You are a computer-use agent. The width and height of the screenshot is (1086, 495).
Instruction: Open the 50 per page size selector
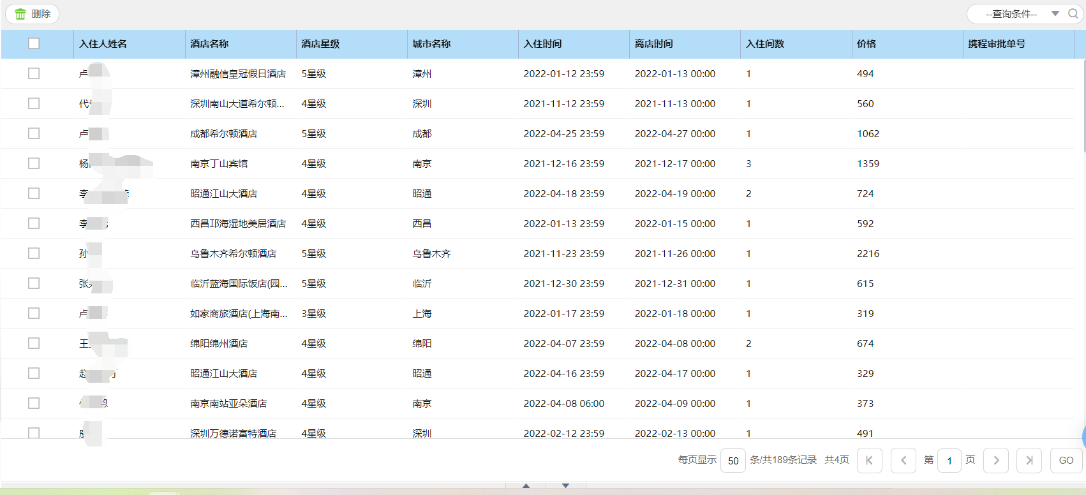pos(733,461)
